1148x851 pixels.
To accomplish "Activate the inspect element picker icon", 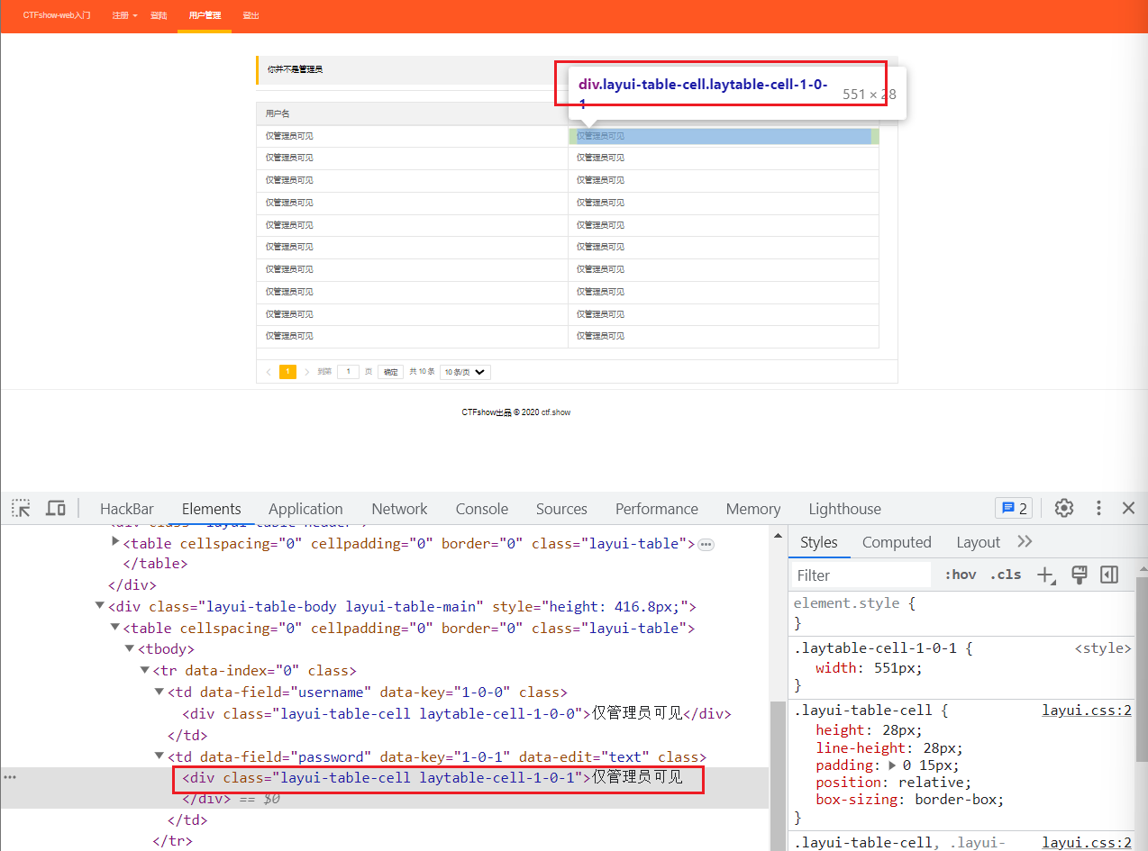I will pyautogui.click(x=21, y=508).
